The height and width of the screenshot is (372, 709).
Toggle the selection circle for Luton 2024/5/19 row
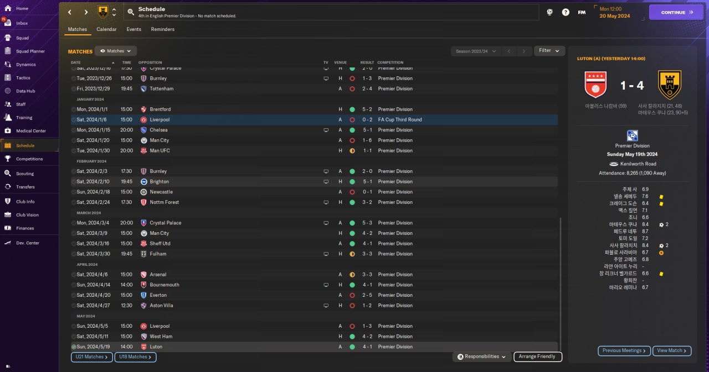pos(74,347)
